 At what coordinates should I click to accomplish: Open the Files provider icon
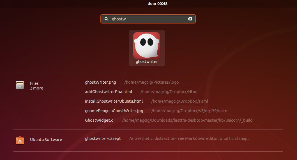(x=20, y=85)
